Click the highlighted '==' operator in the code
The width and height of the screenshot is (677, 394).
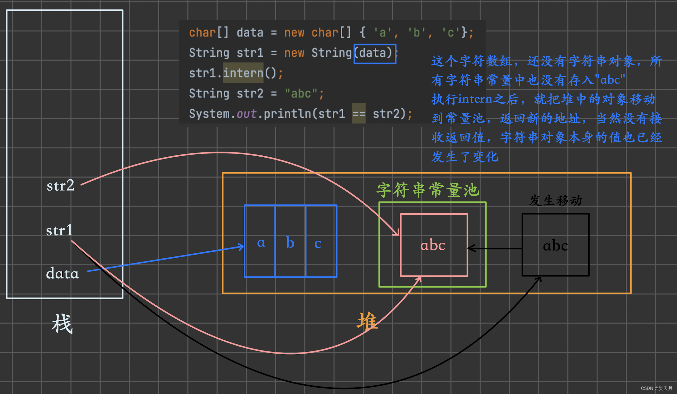click(359, 113)
